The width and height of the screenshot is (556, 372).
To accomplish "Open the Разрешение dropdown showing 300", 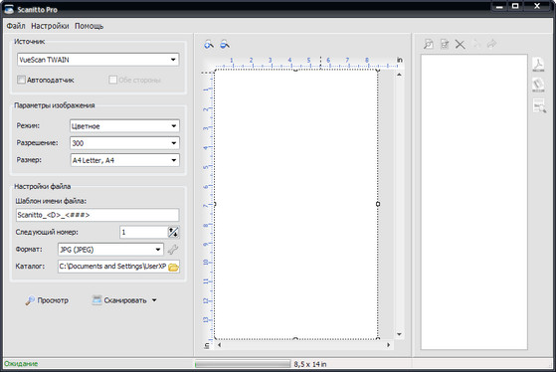I will 124,143.
